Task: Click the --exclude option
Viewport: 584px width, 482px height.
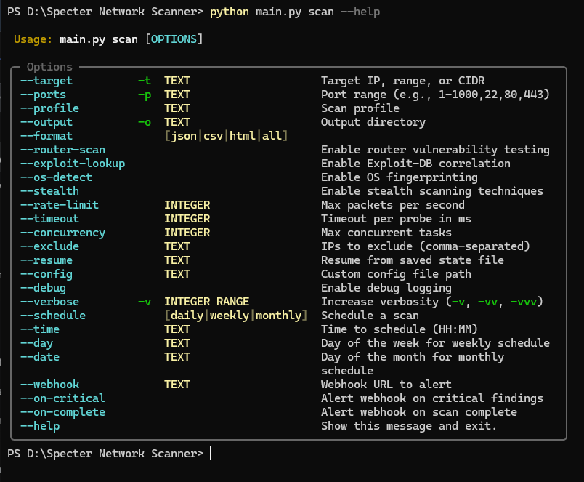Action: tap(49, 246)
